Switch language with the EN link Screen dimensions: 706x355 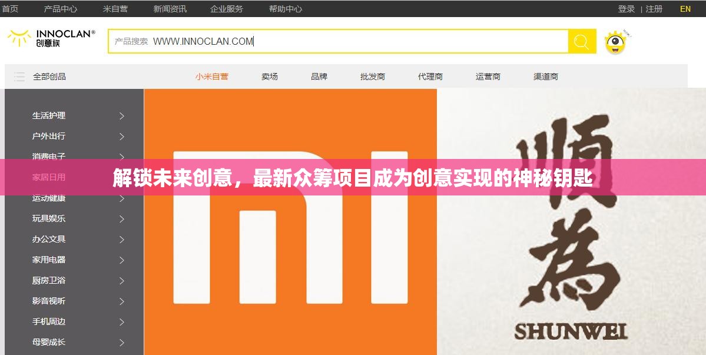pos(685,9)
